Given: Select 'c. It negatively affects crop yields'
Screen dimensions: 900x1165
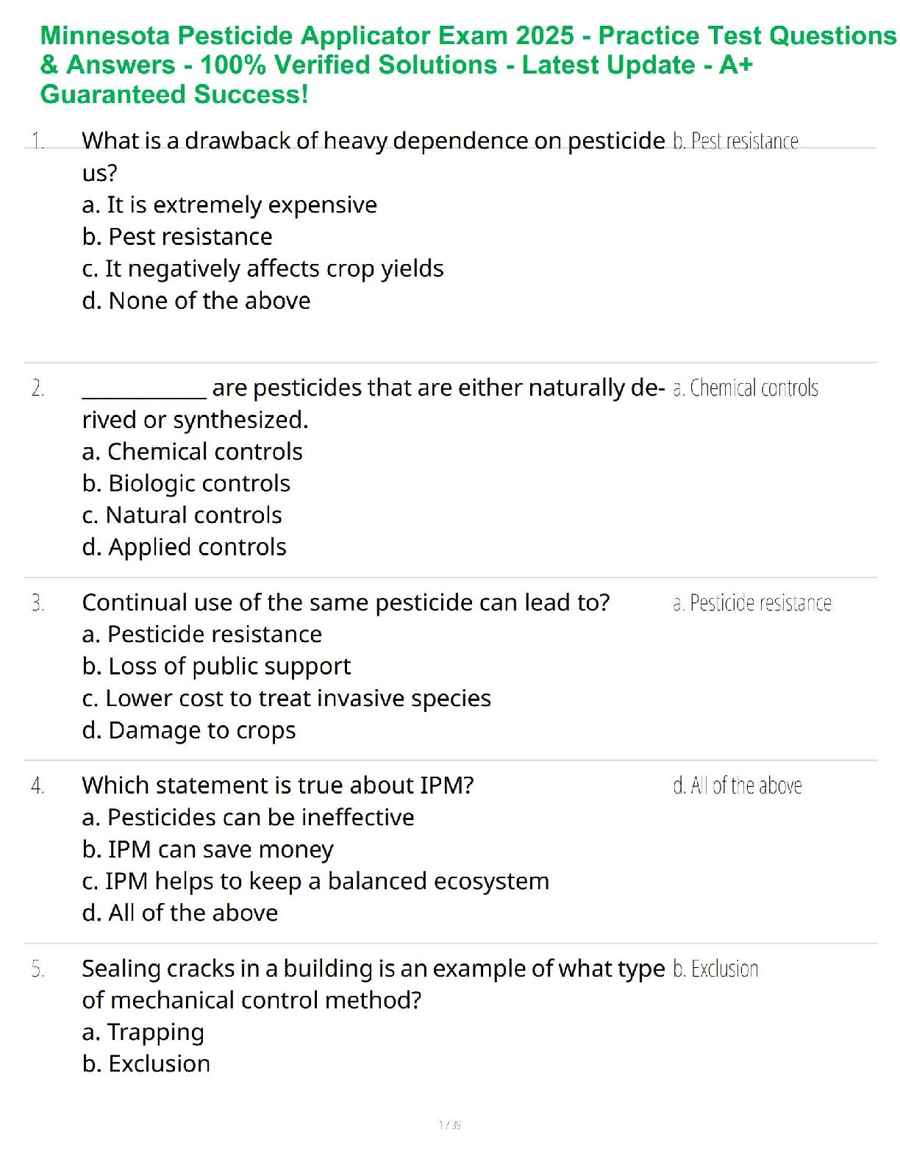Looking at the screenshot, I should 262,268.
